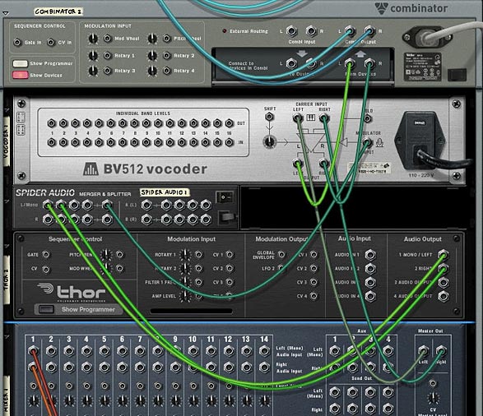
Task: Click the Pitch Wheel CV jack on Combinator
Action: tap(167, 39)
